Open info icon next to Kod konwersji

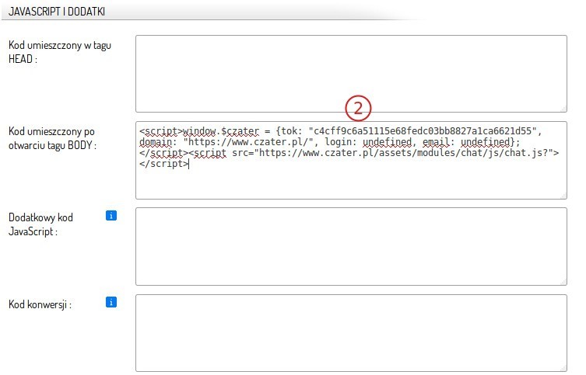(111, 302)
